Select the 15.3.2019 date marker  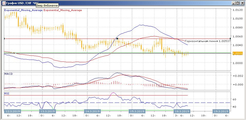pos(137,111)
